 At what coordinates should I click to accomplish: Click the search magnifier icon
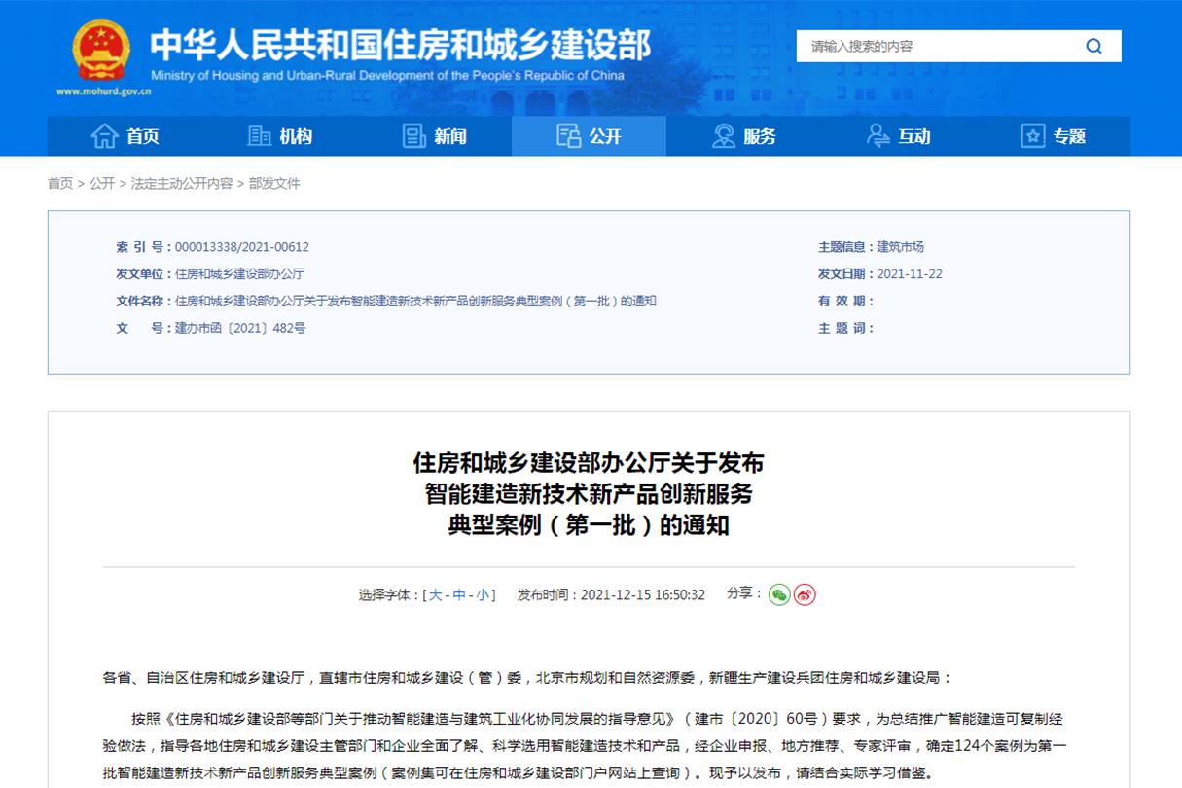[1093, 46]
